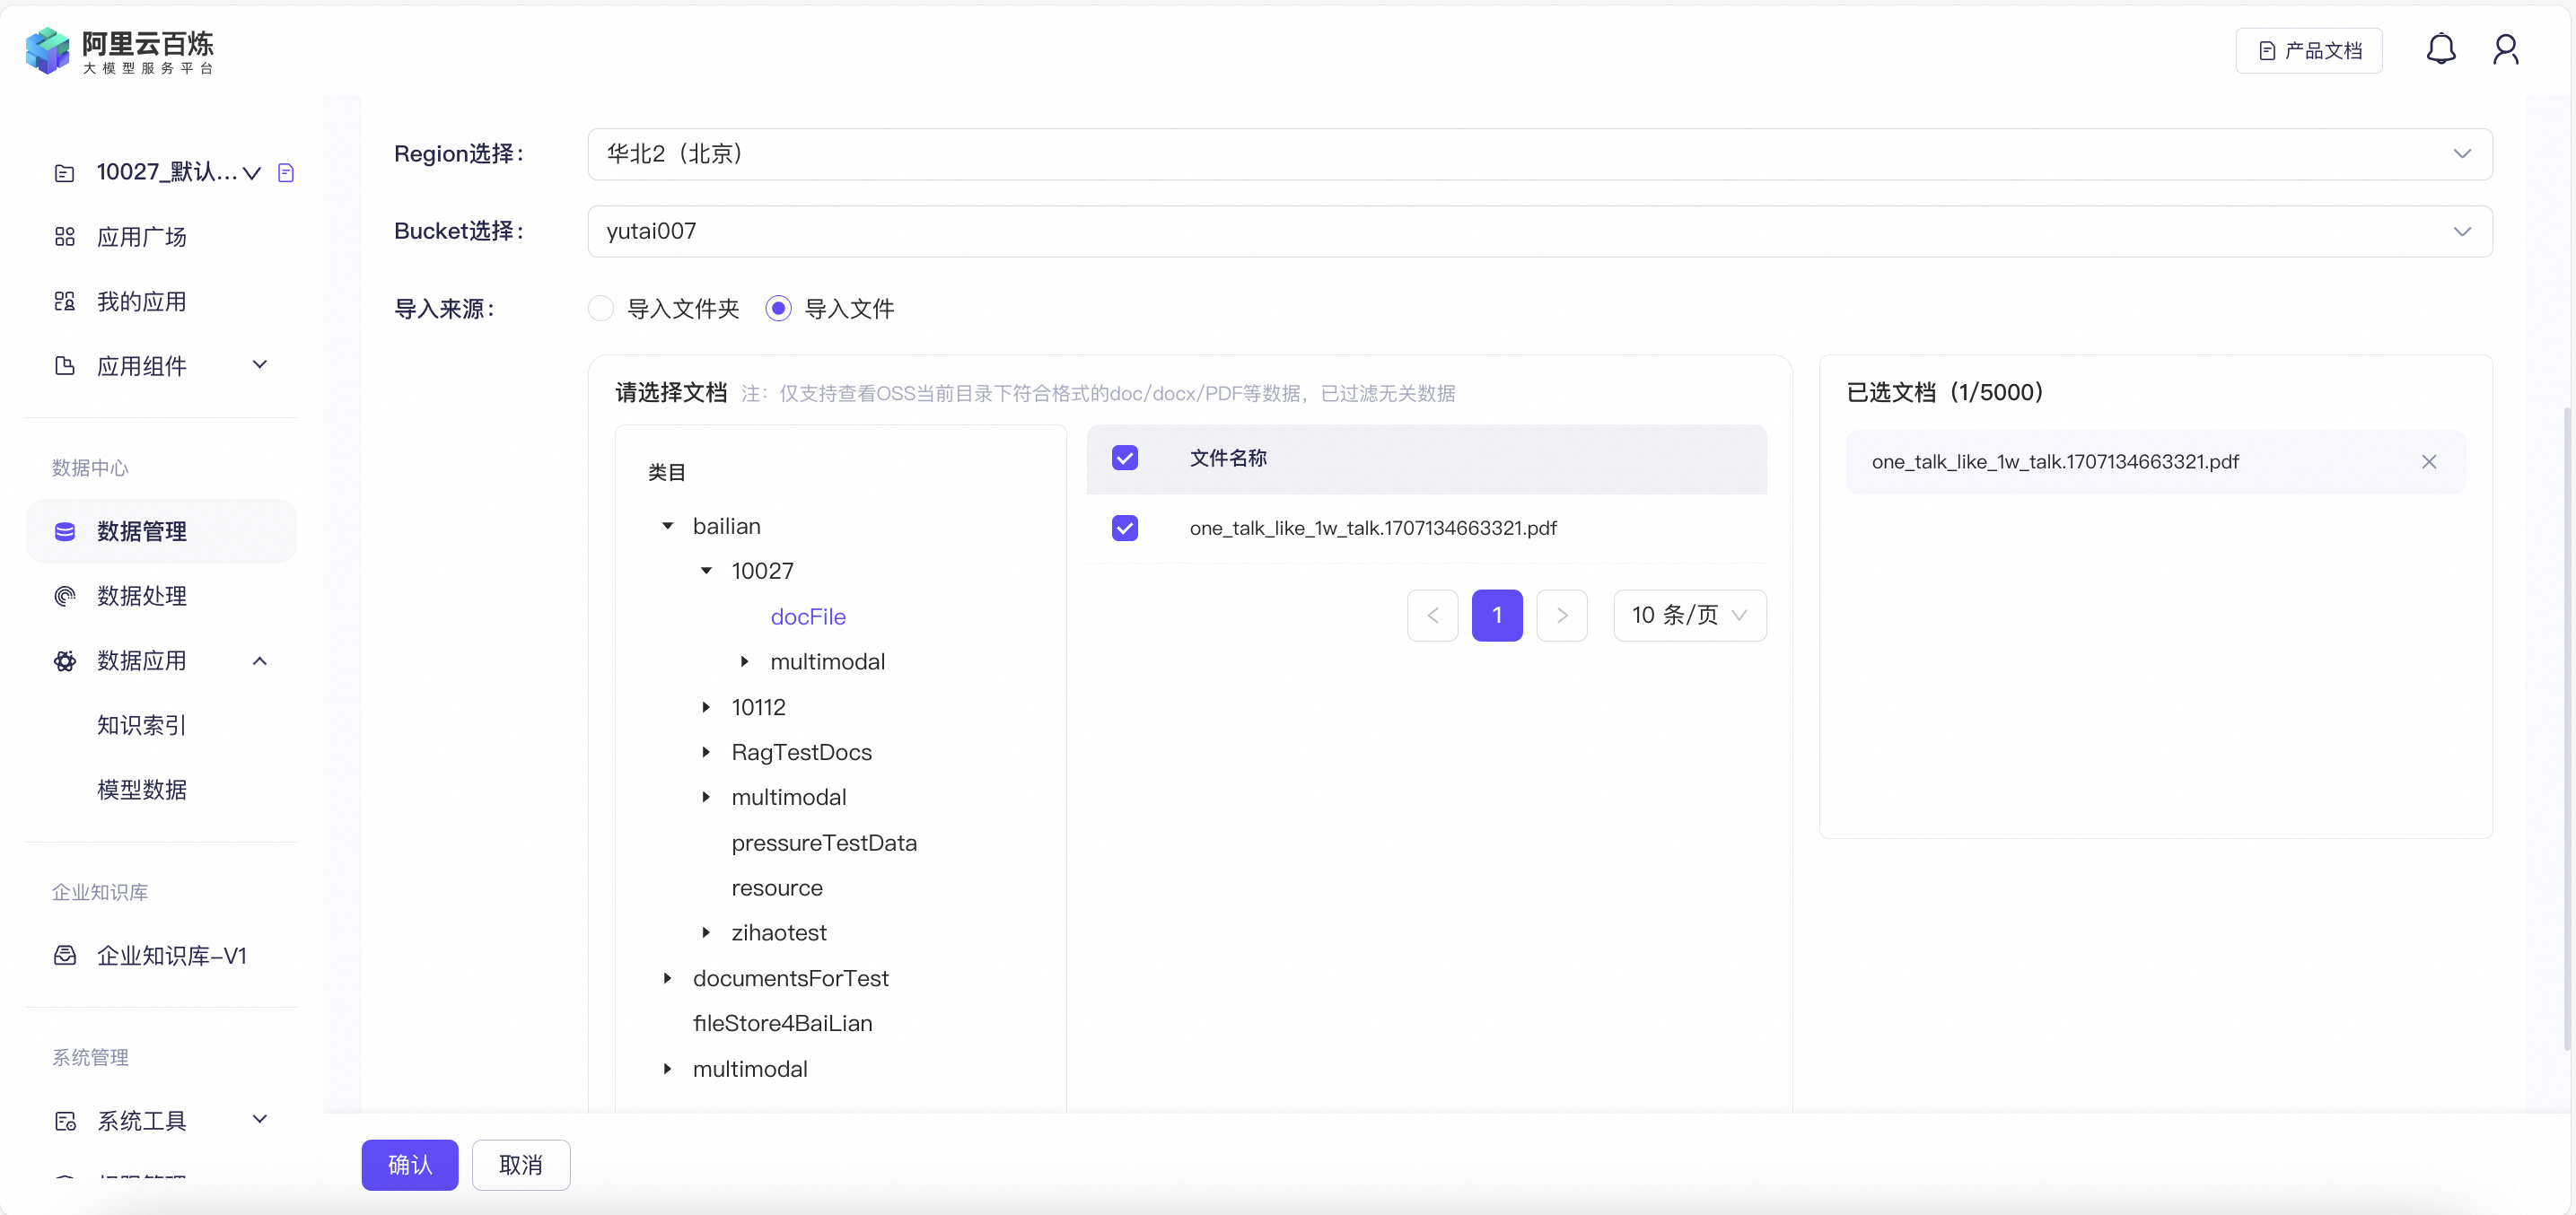Select the 导入文件夹 radio button

pos(600,308)
